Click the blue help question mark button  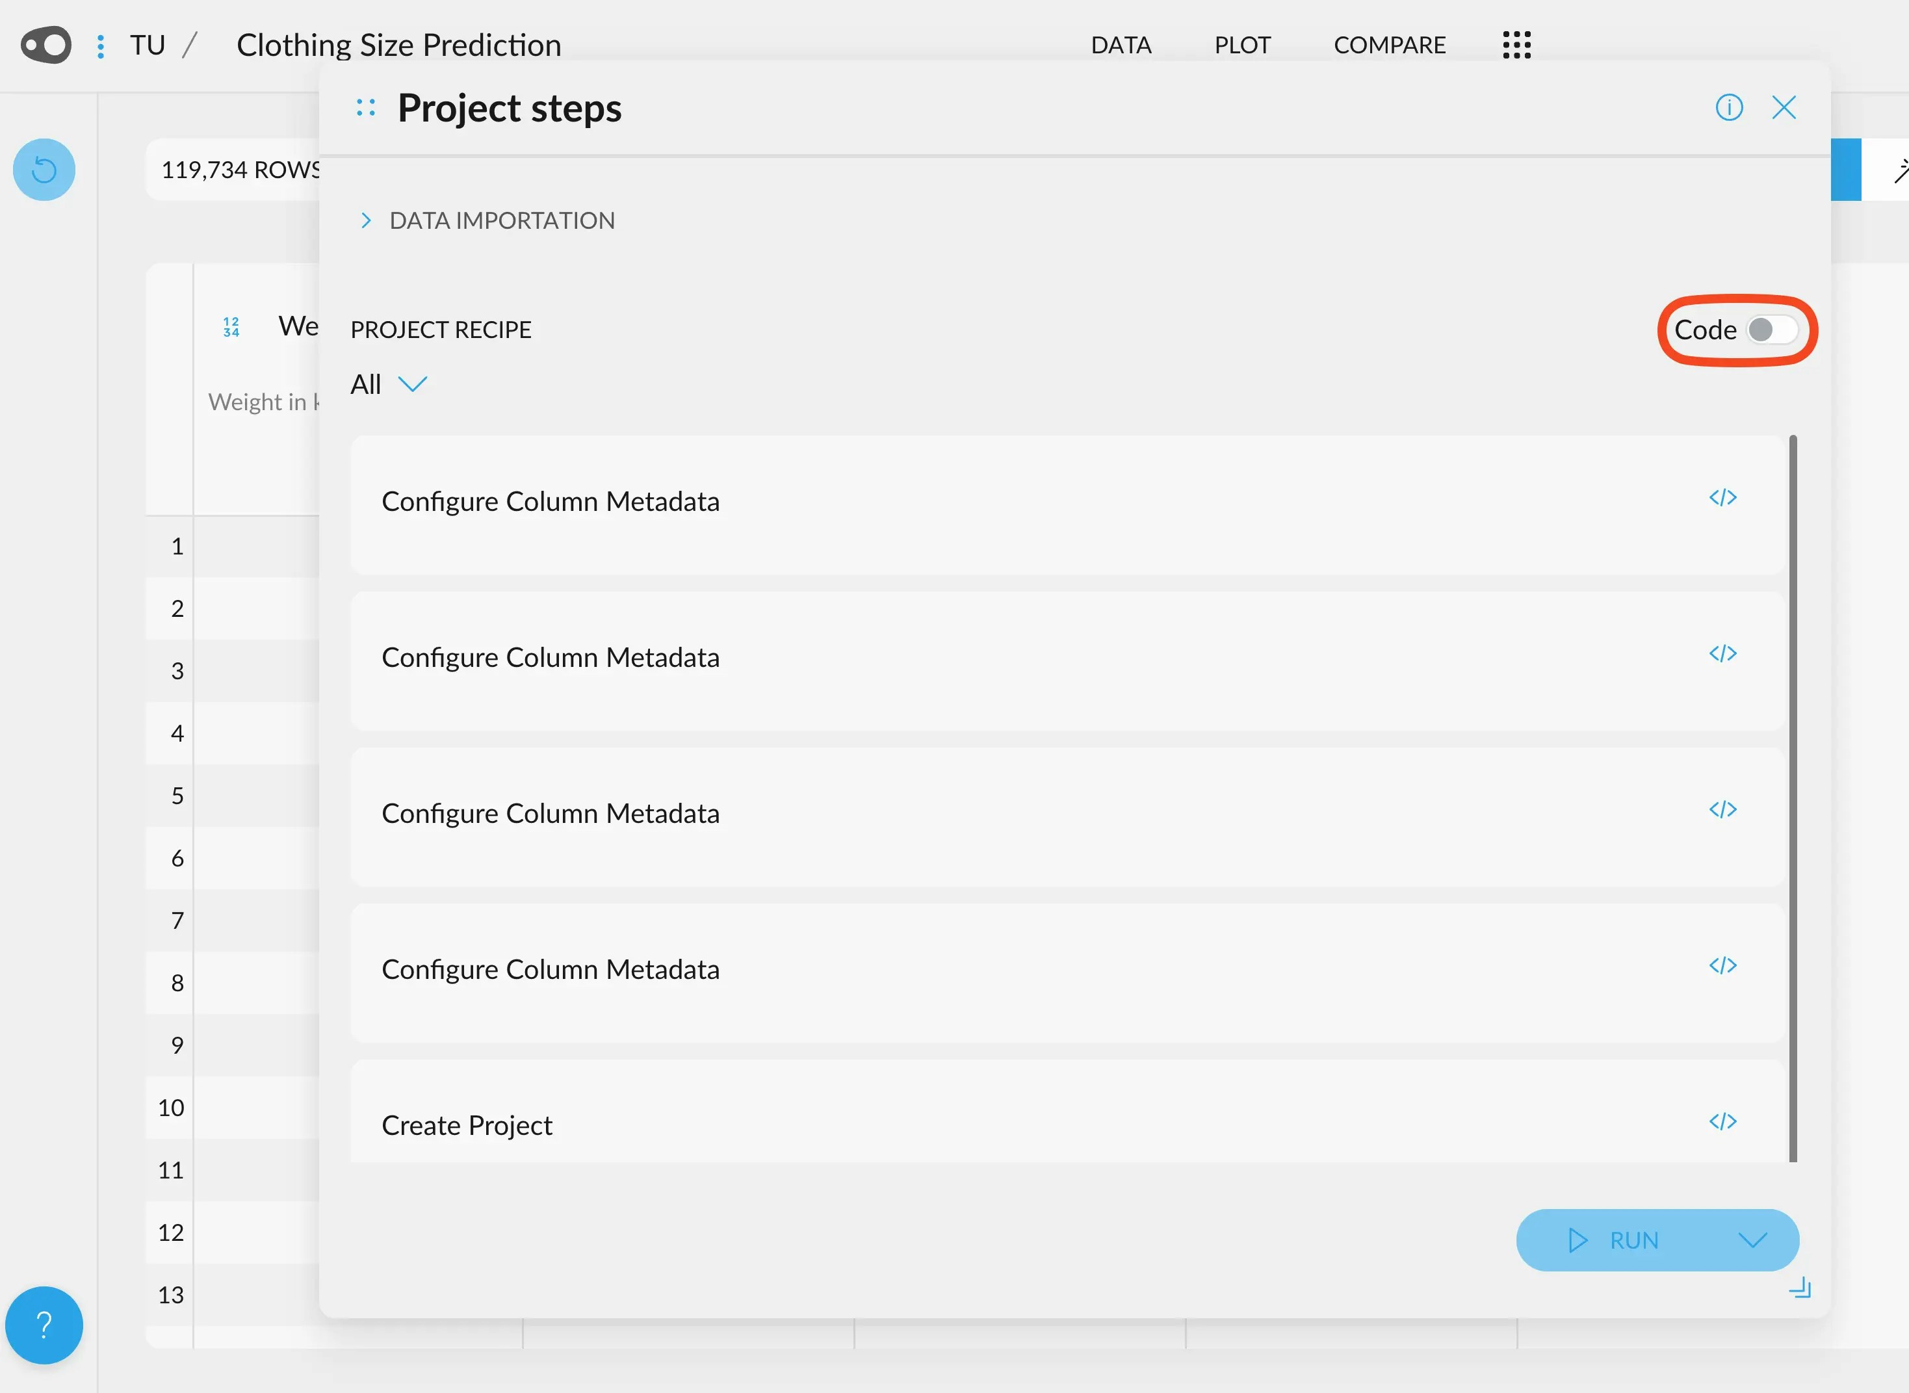(x=44, y=1325)
